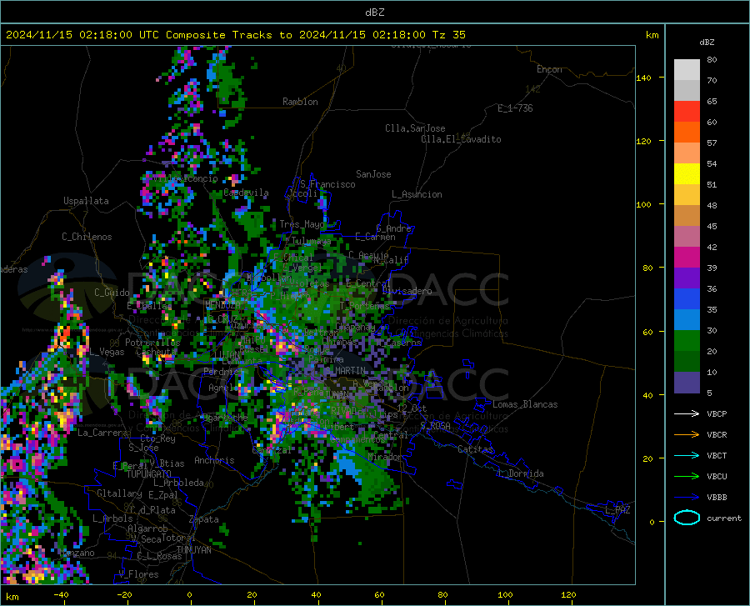This screenshot has width=750, height=606.
Task: Click the 'Clla.SanJose' map label
Action: (415, 128)
